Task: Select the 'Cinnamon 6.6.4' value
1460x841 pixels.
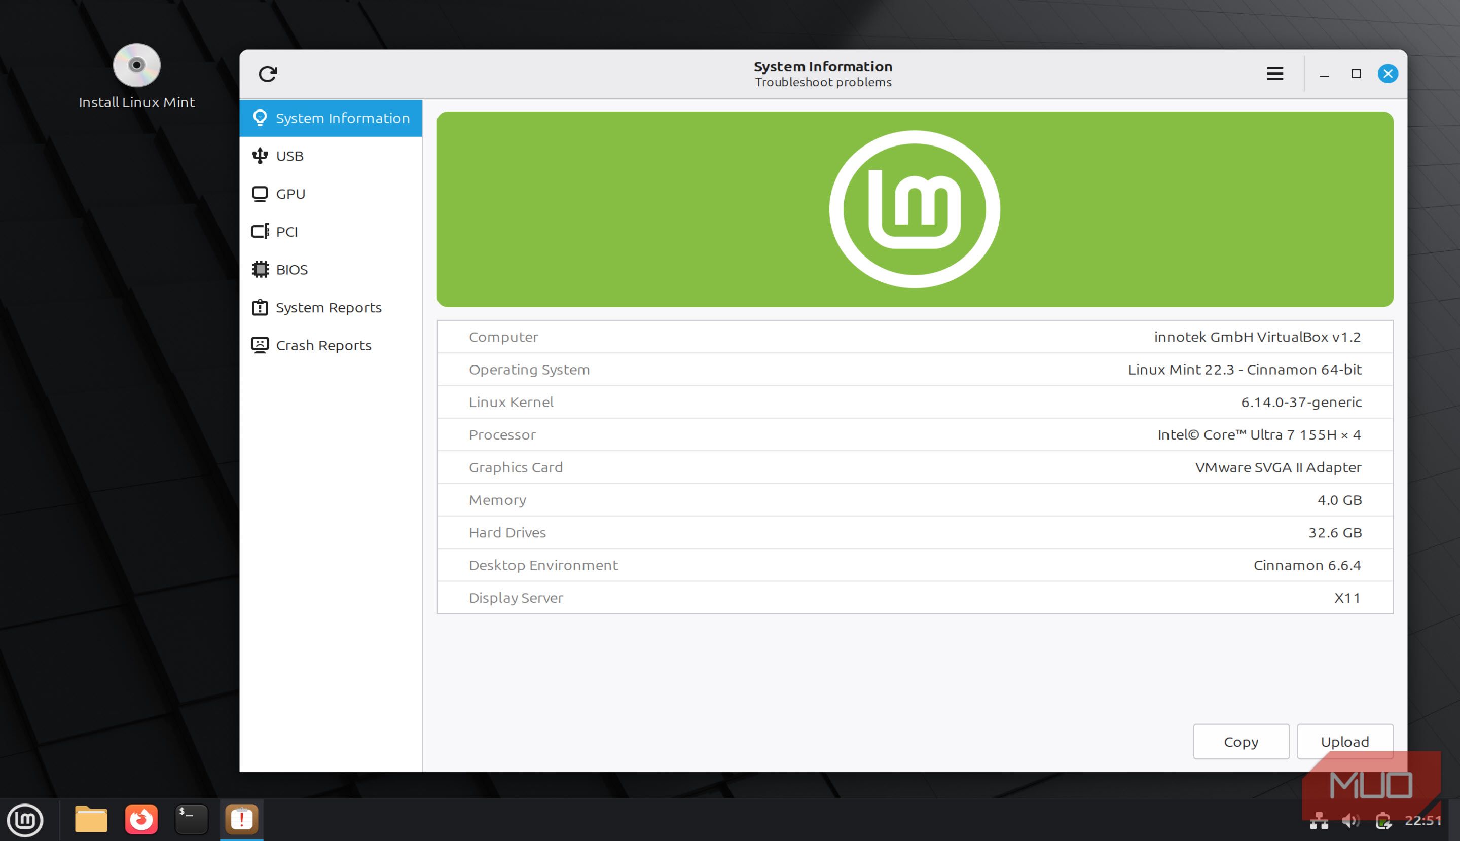Action: pos(1307,565)
